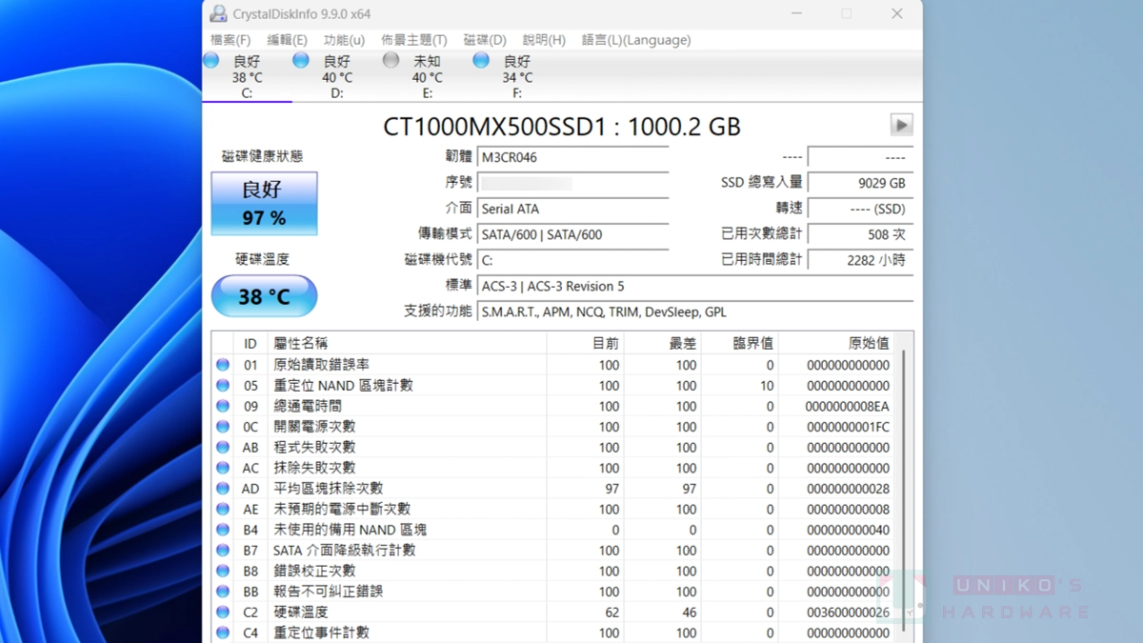Click status orb for attribute BB
The height and width of the screenshot is (643, 1143).
click(223, 592)
